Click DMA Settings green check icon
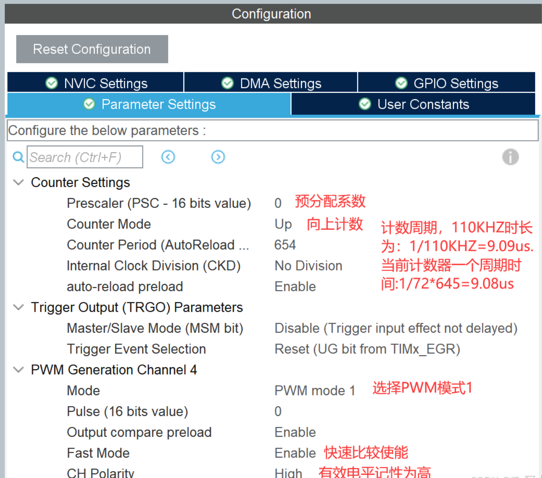The image size is (542, 478). coord(228,83)
